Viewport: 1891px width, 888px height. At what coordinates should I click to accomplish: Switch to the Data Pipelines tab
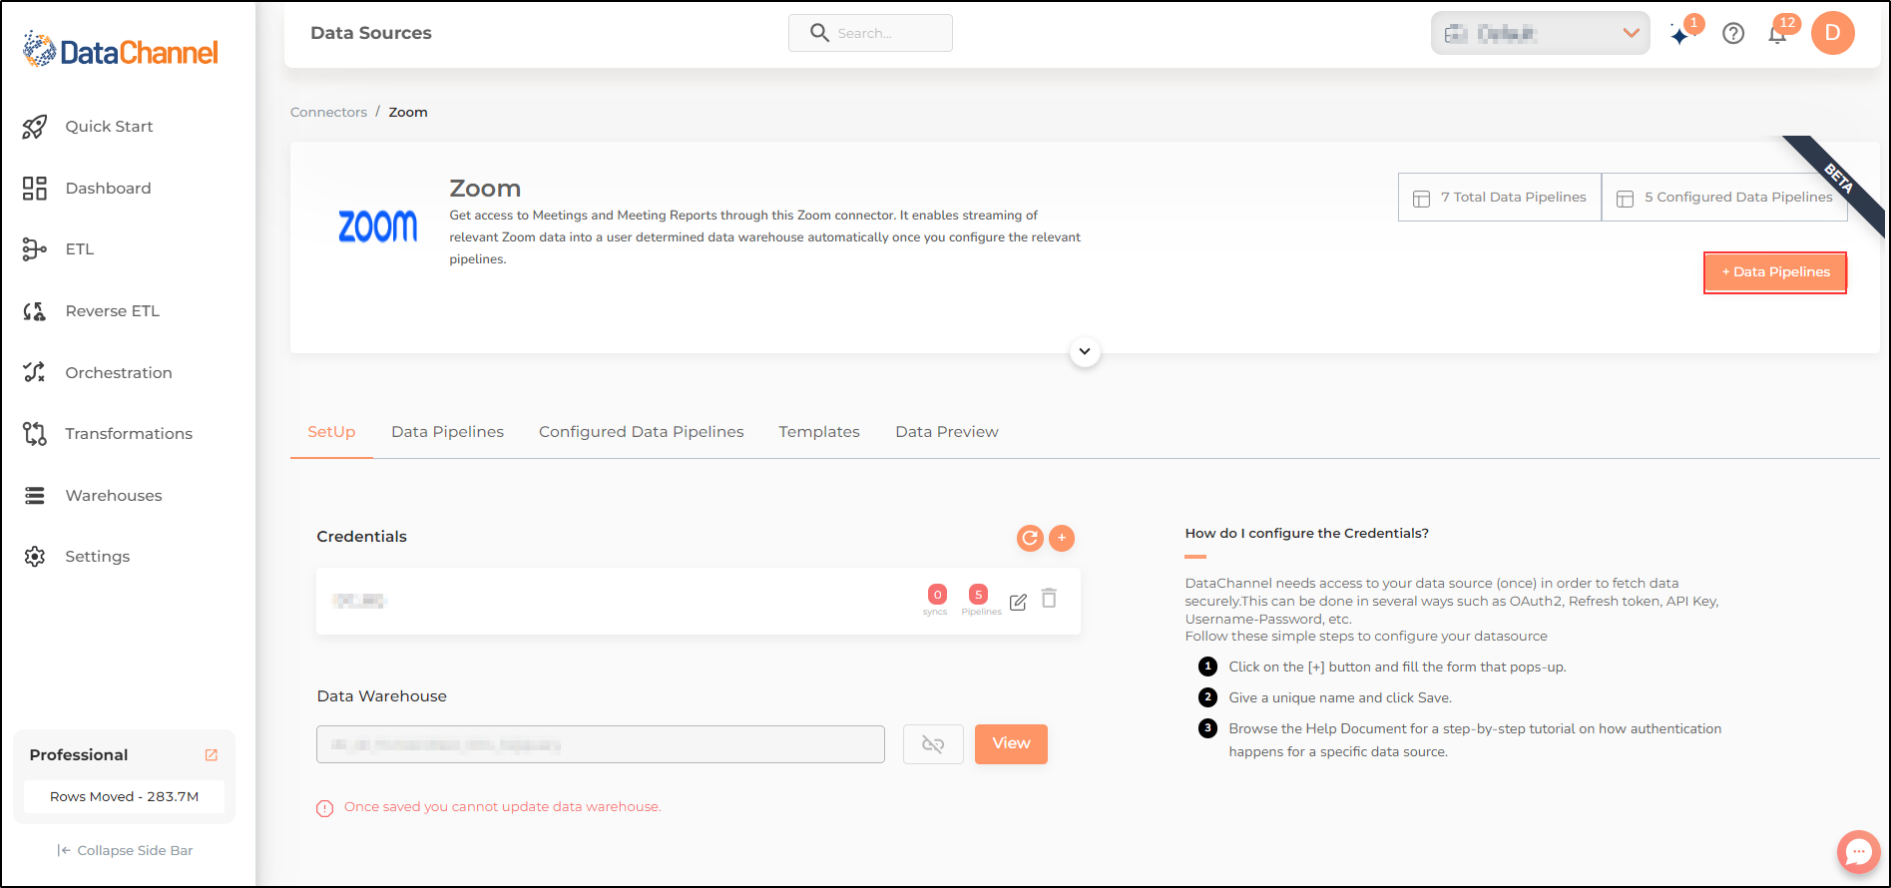tap(447, 432)
